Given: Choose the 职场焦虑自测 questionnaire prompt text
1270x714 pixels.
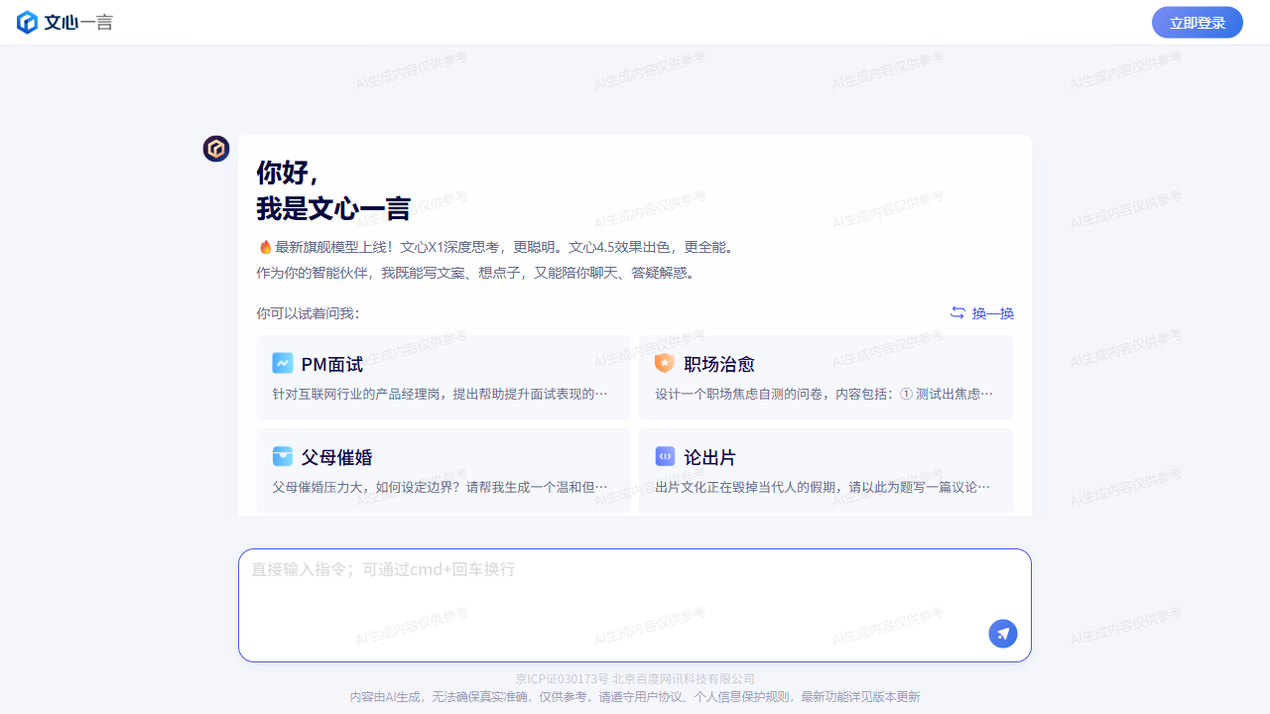Looking at the screenshot, I should point(823,394).
